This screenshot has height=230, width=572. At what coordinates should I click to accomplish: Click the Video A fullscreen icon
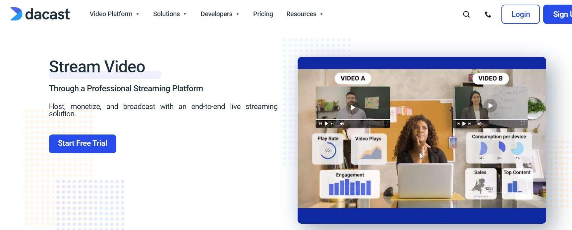(385, 124)
